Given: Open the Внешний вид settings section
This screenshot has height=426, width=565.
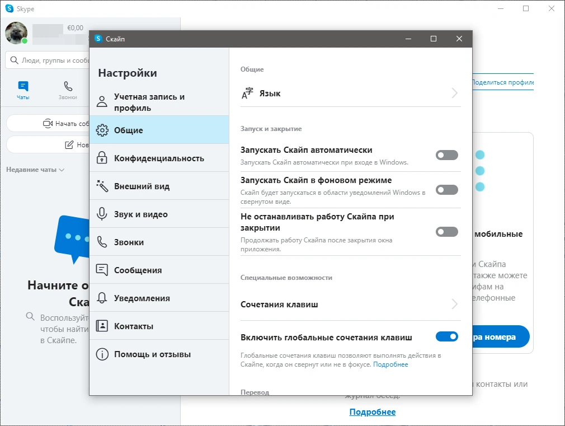Looking at the screenshot, I should [159, 186].
